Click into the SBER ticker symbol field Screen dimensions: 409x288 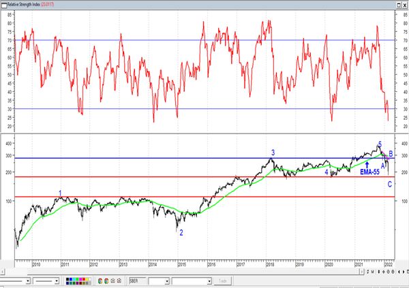tap(138, 281)
